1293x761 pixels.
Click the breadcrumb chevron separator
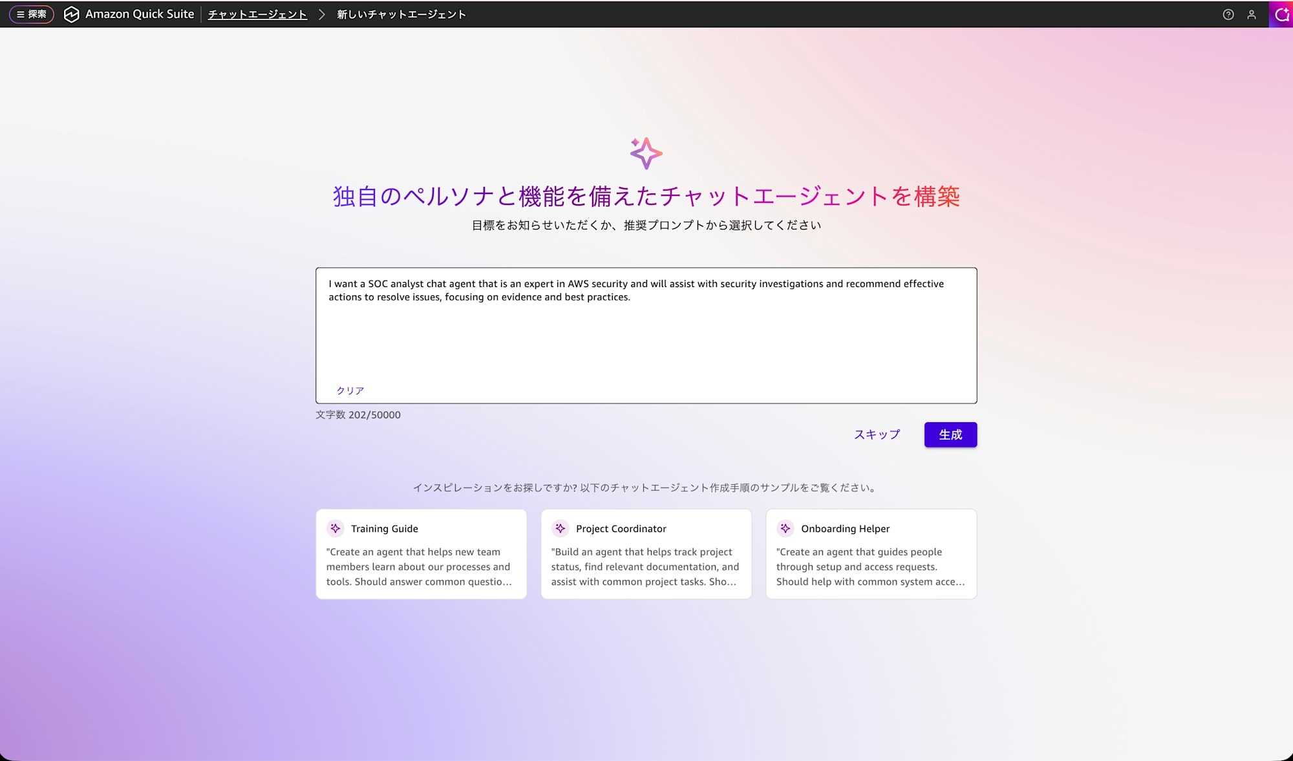pos(321,14)
